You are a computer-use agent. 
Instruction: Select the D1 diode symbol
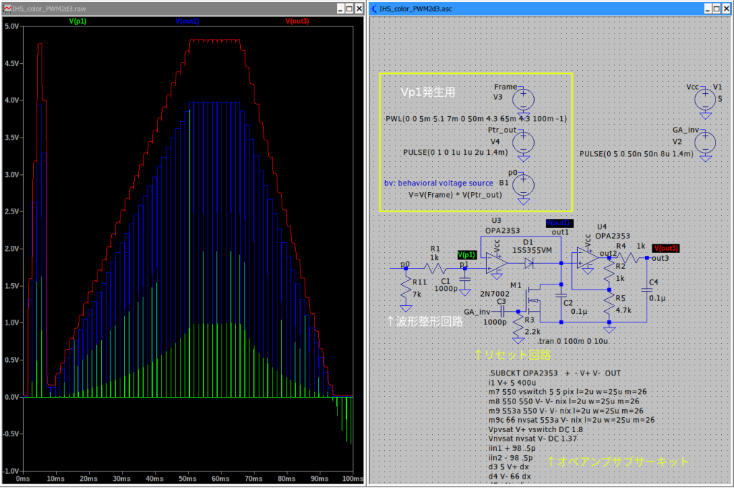[529, 263]
